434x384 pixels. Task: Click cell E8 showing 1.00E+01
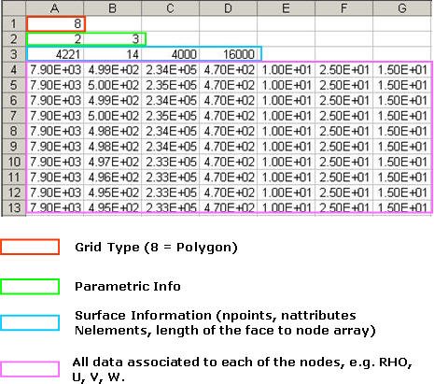coord(287,131)
